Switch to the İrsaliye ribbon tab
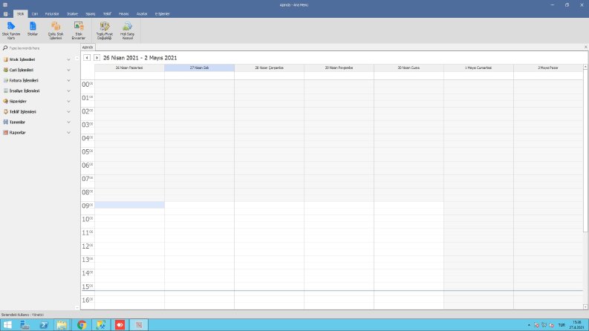The height and width of the screenshot is (331, 589). tap(73, 14)
